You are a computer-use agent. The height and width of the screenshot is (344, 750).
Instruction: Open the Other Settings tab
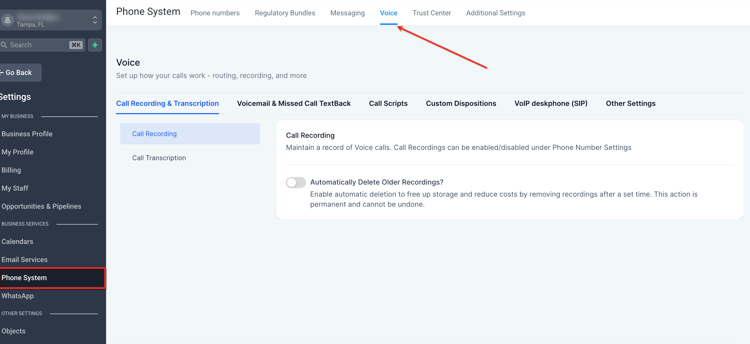coord(631,103)
